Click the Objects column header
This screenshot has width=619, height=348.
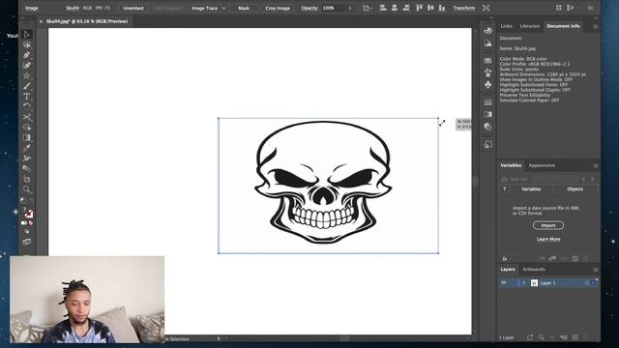coord(575,189)
